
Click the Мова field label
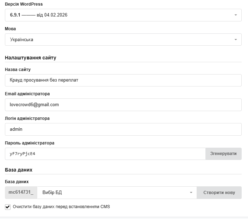[10, 29]
